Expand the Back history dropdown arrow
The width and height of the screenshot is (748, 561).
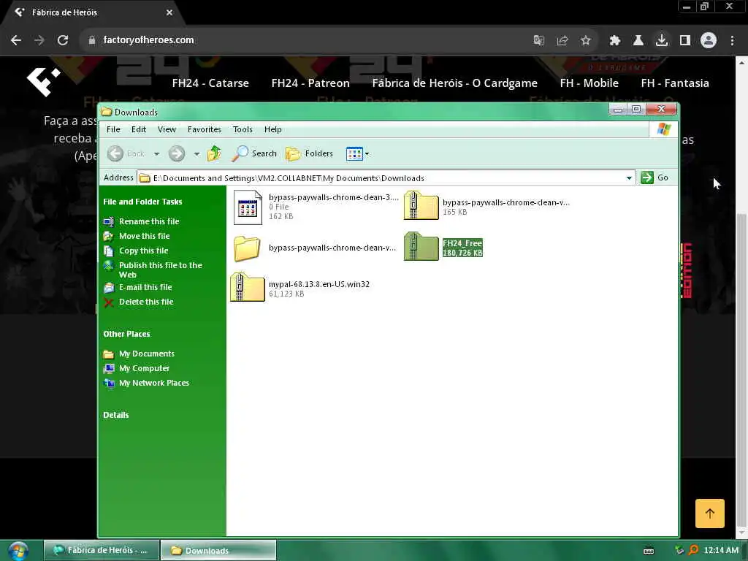[x=156, y=154]
